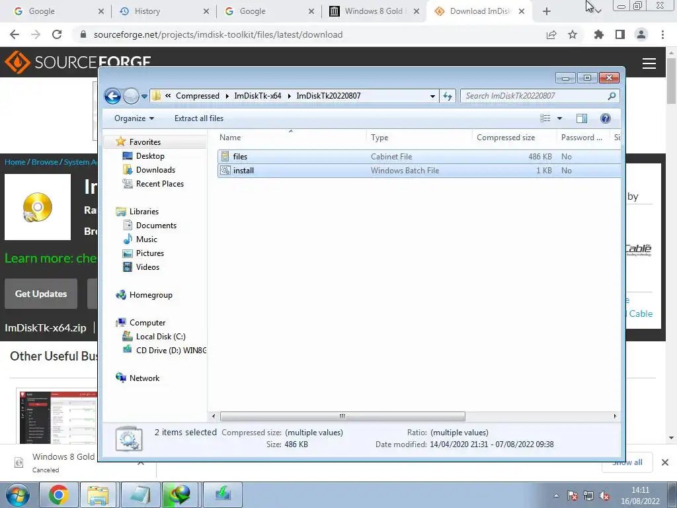Select the files cabinet file
The image size is (677, 508).
click(419, 156)
